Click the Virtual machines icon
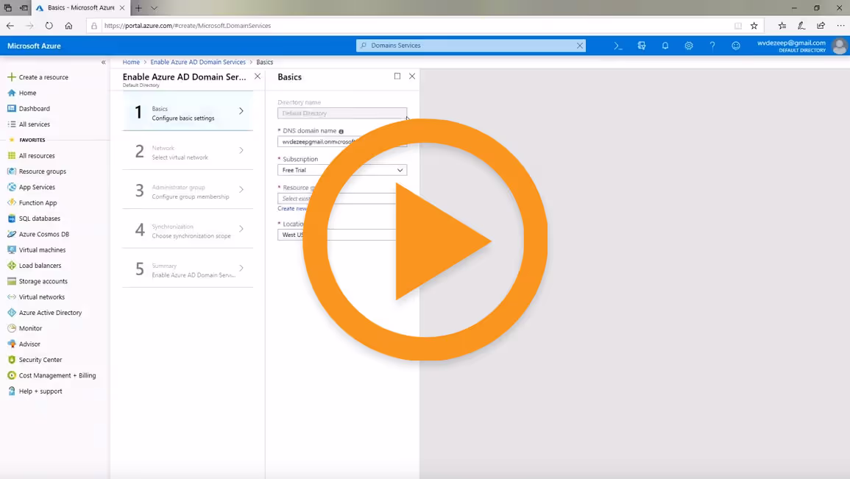850x479 pixels. click(x=11, y=249)
